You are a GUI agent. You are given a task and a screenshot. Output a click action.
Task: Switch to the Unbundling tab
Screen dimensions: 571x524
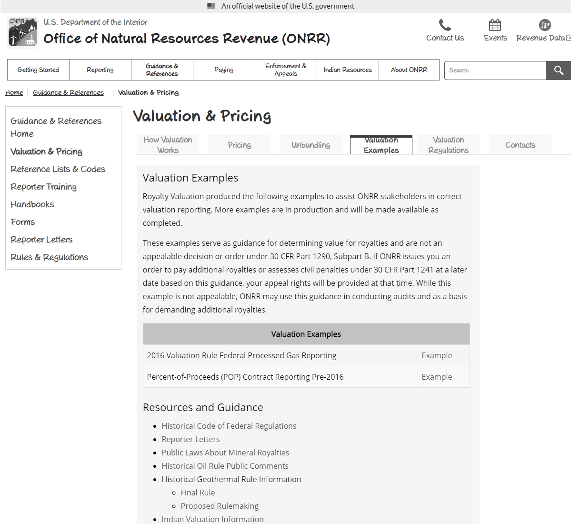pyautogui.click(x=311, y=145)
